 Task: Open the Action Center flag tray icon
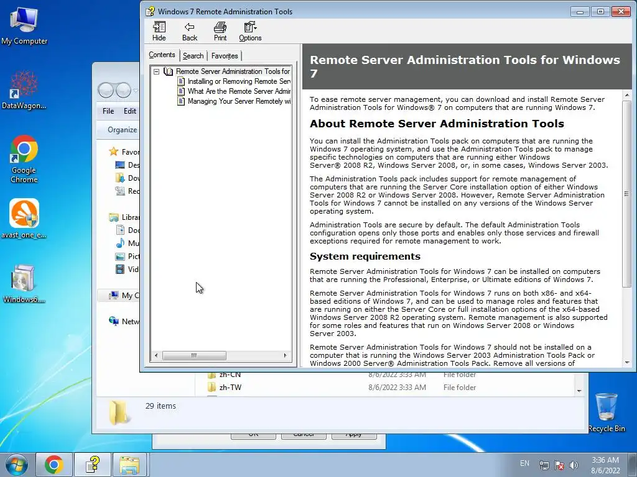559,465
